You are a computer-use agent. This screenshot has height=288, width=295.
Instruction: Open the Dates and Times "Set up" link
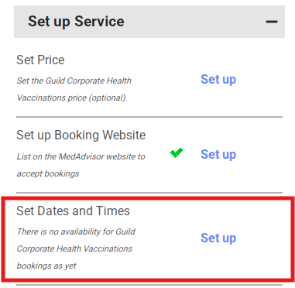point(218,238)
